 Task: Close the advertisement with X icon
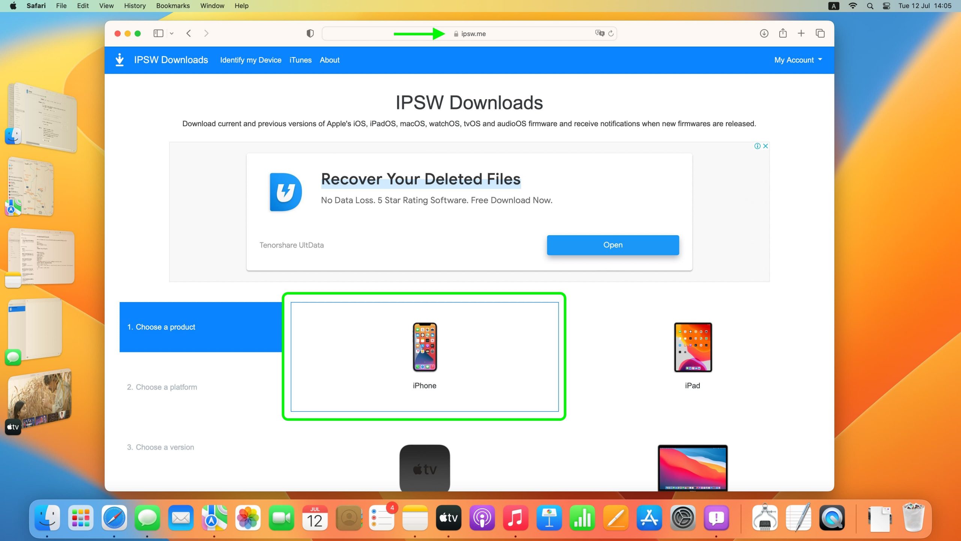(765, 146)
